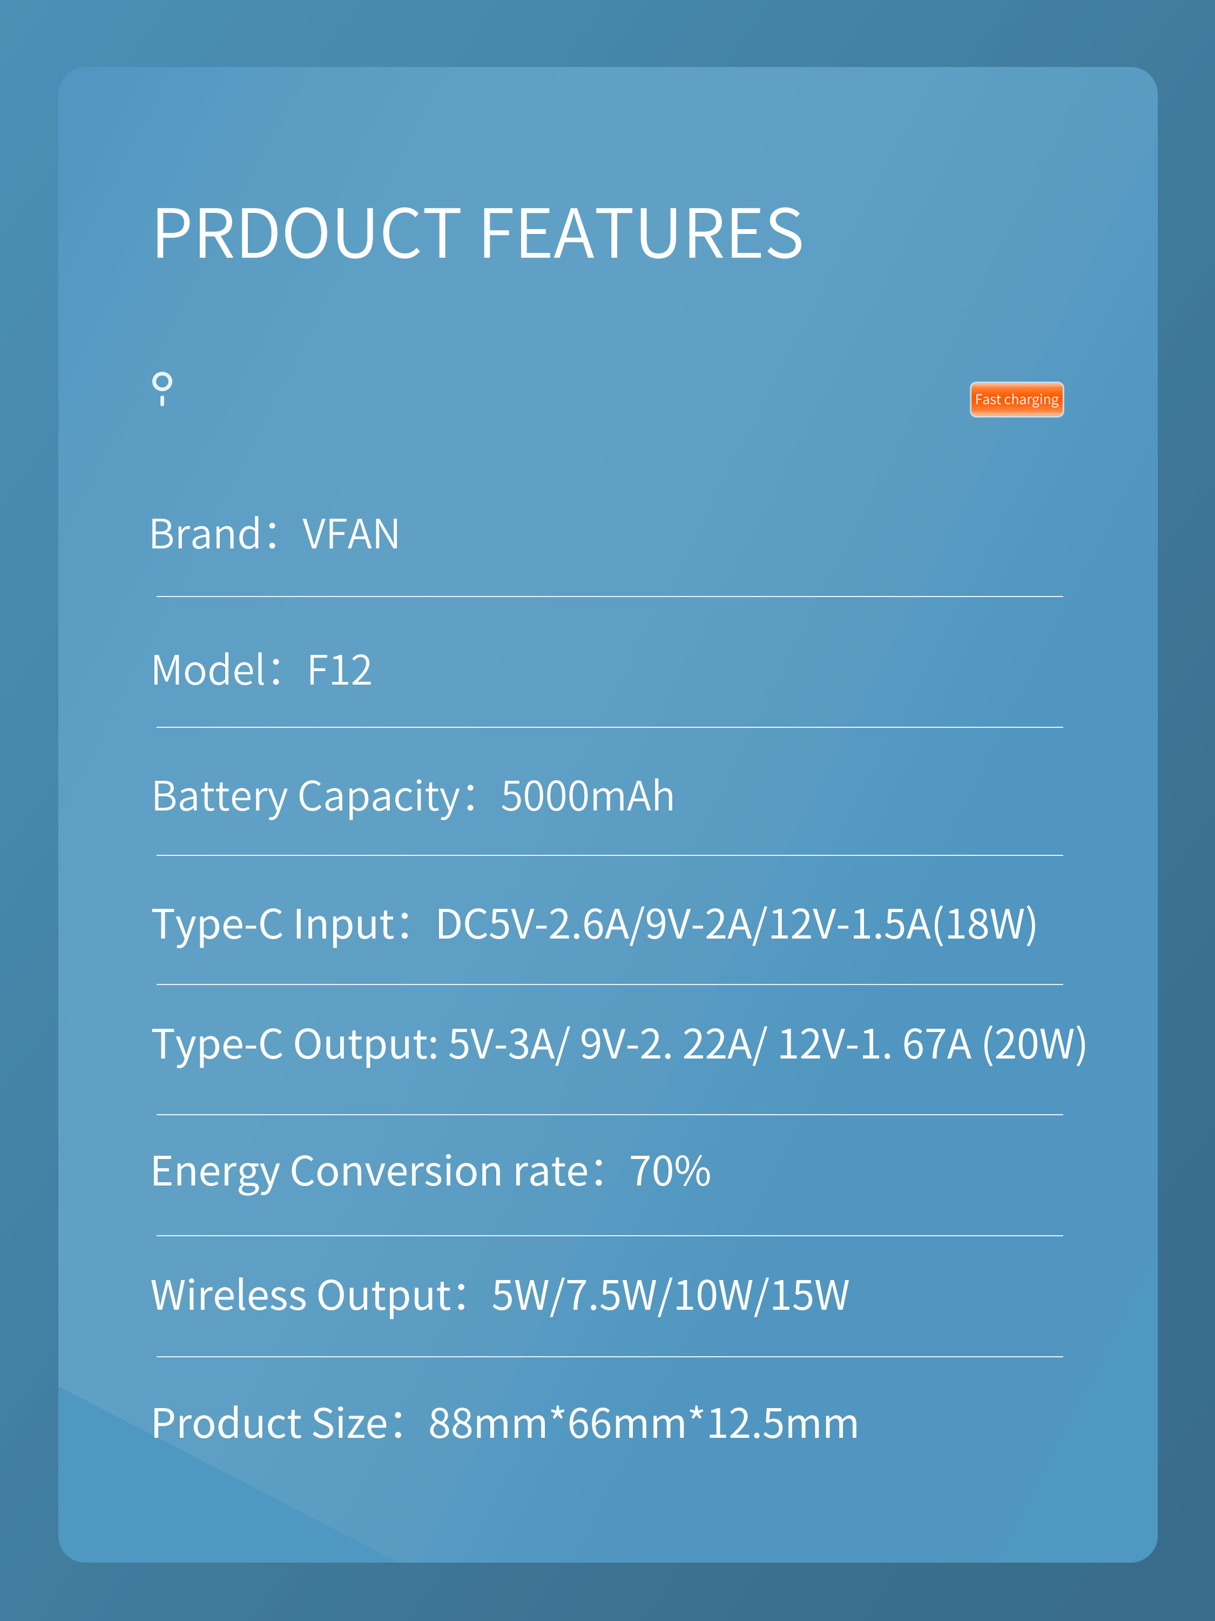This screenshot has height=1621, width=1215.
Task: Select the VFAN brand value
Action: [351, 533]
